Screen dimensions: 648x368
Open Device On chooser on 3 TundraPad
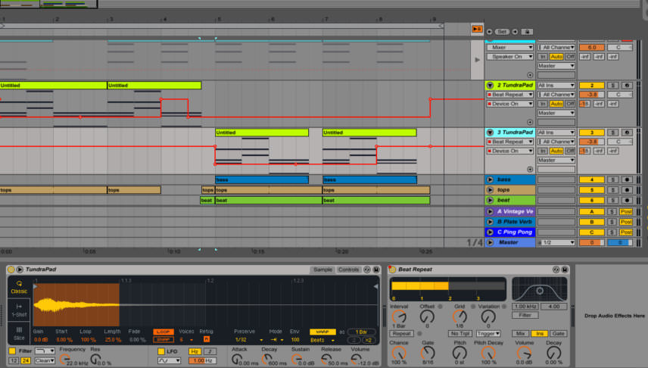510,151
